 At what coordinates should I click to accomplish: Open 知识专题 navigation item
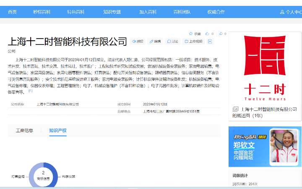[112, 12]
